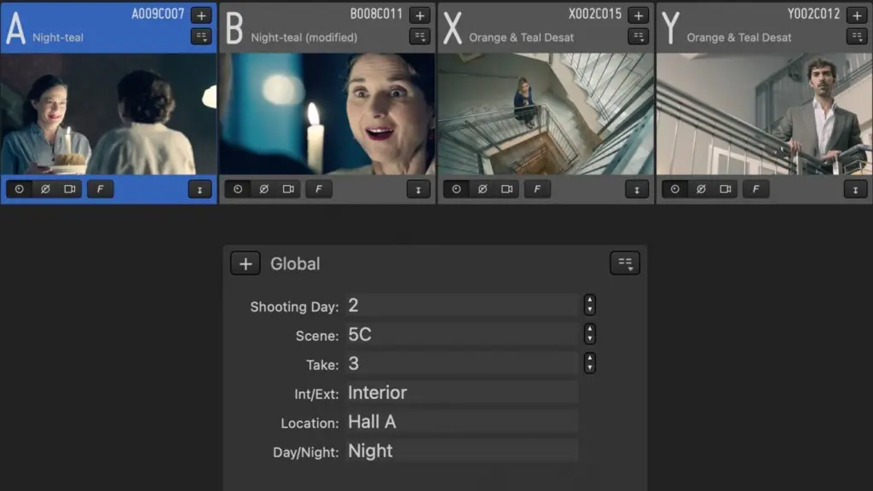873x491 pixels.
Task: Click the Shooting Day field
Action: pos(462,305)
